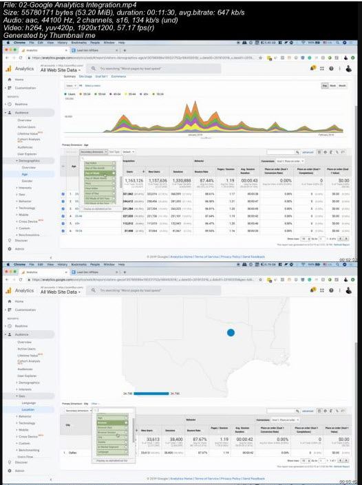Toggle the 18-24 row checkbox

[63, 230]
